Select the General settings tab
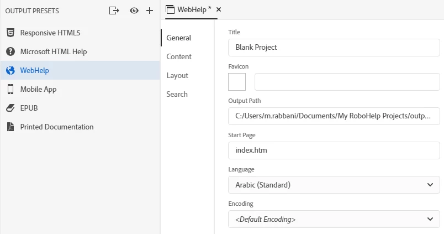This screenshot has width=444, height=234. click(179, 38)
